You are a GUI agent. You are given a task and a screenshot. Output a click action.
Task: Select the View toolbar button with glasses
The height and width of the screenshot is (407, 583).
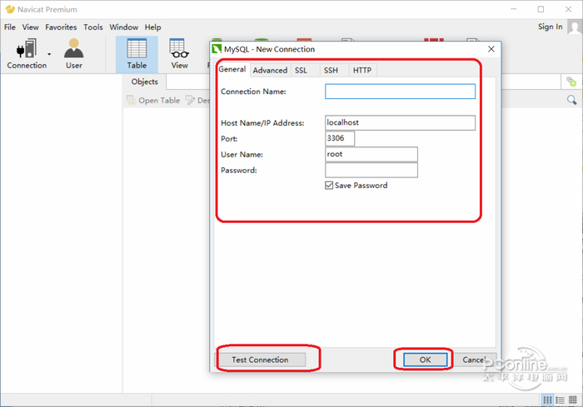[x=180, y=54]
